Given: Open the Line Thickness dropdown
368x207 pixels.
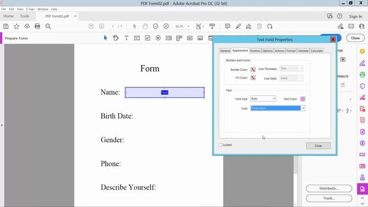Looking at the screenshot, I should (x=292, y=68).
